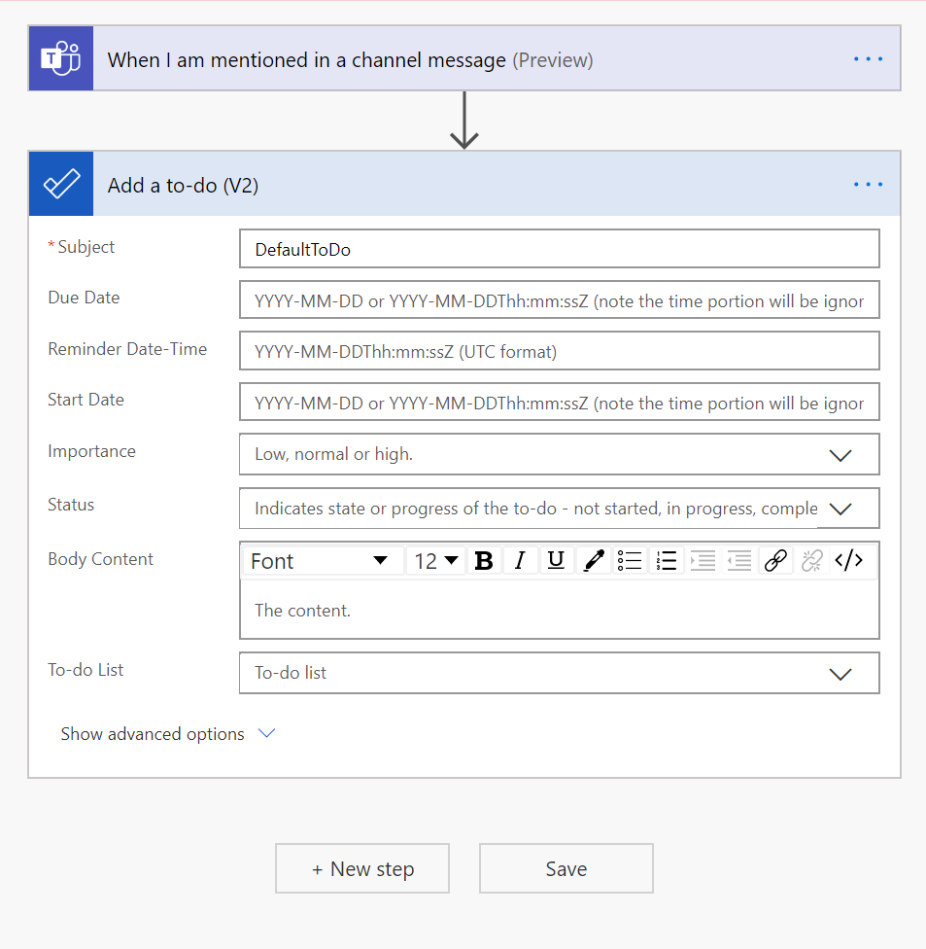The width and height of the screenshot is (926, 949).
Task: Click the remove link icon
Action: (x=811, y=561)
